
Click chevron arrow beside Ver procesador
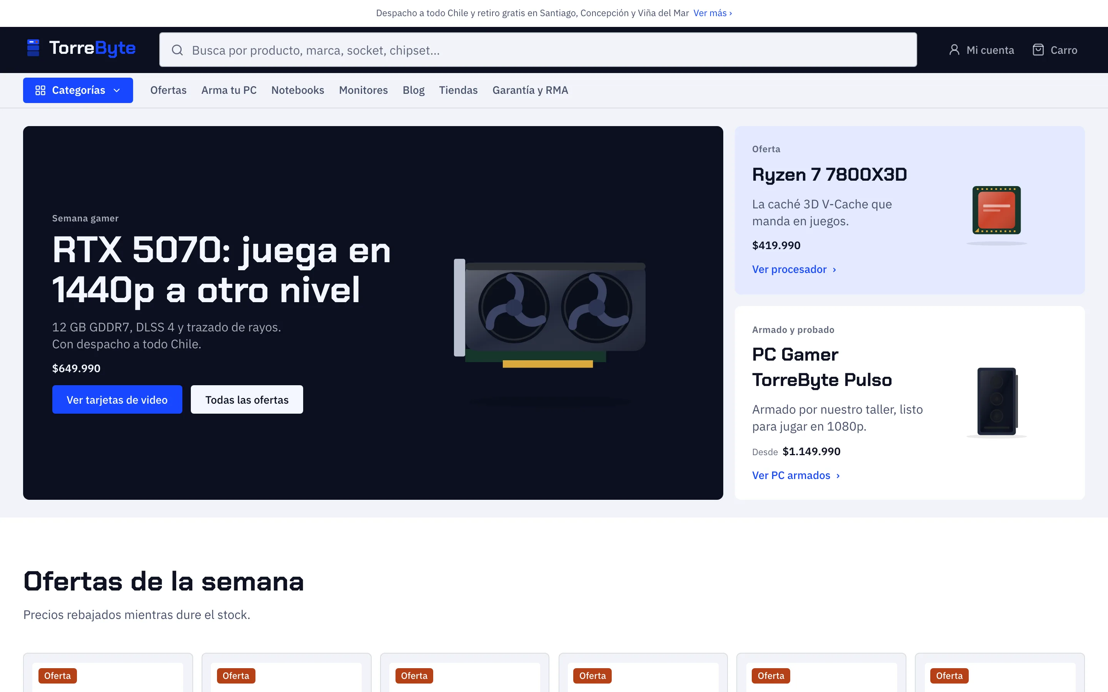[834, 269]
